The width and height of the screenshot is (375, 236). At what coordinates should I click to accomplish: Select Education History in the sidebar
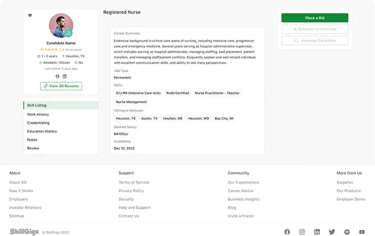pyautogui.click(x=42, y=131)
